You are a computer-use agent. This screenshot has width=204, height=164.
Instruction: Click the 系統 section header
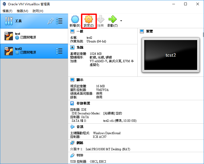80,47
